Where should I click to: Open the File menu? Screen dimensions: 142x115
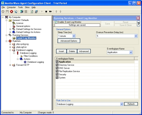click(x=3, y=7)
